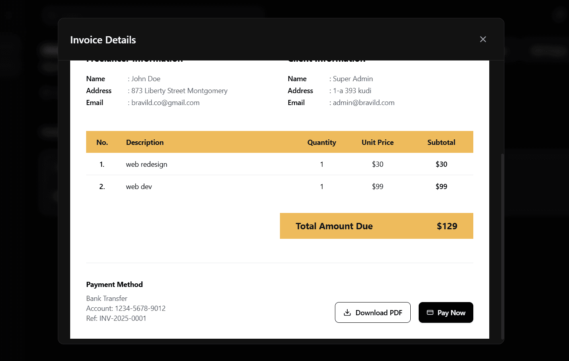Click the Total Amount Due label

pyautogui.click(x=334, y=226)
